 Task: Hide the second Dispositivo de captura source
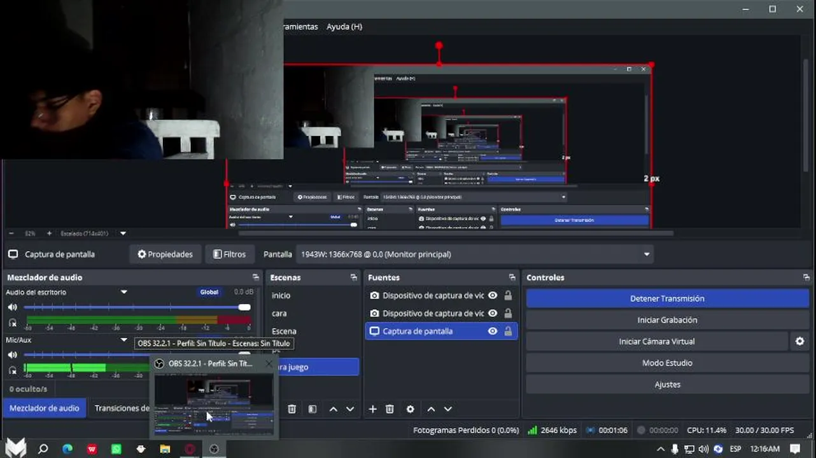coord(493,314)
